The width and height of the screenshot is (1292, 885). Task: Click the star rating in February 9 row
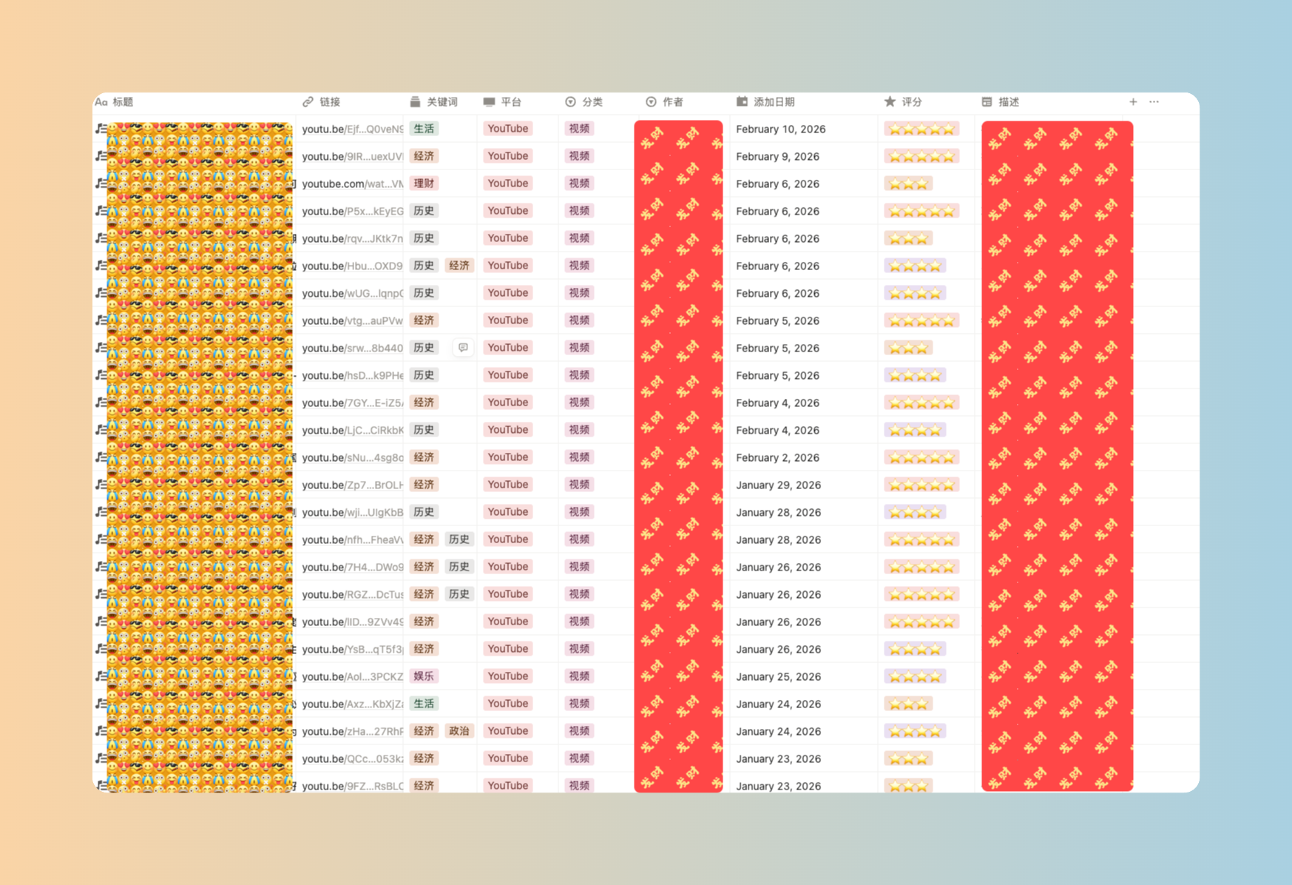(x=921, y=156)
